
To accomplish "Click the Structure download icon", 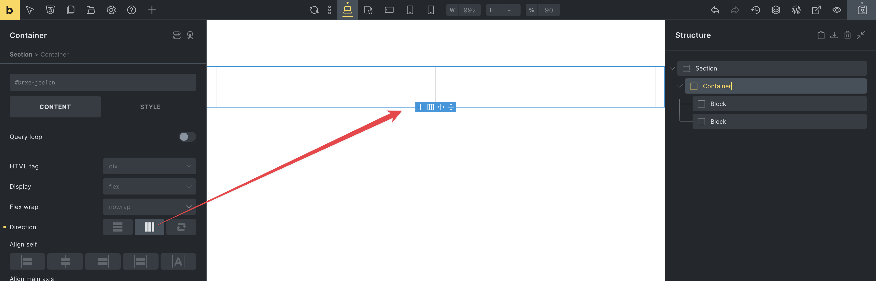I will [x=834, y=35].
